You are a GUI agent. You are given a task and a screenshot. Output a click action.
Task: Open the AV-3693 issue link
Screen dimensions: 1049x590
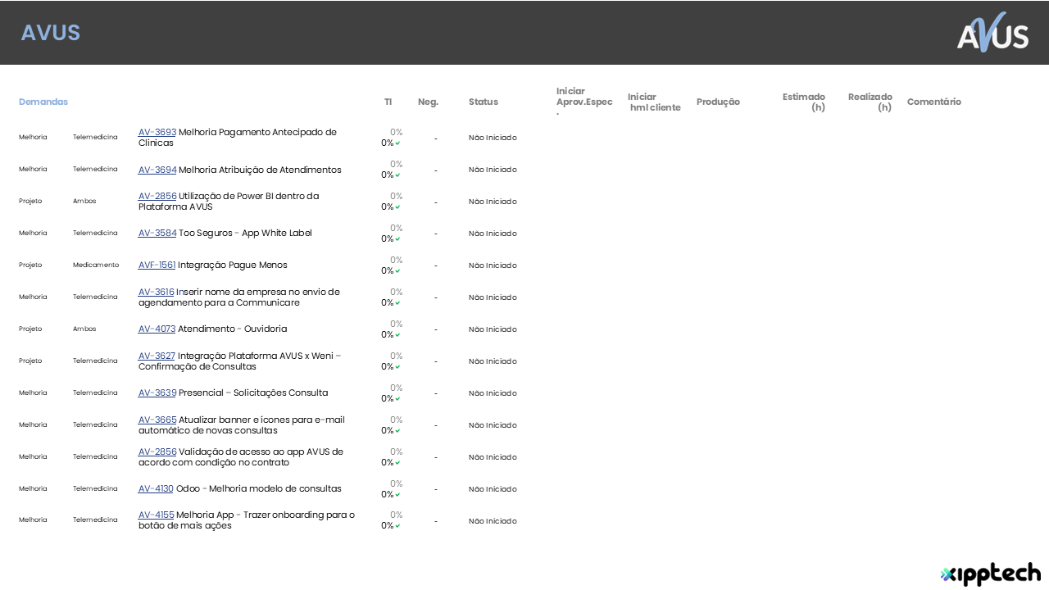coord(157,132)
